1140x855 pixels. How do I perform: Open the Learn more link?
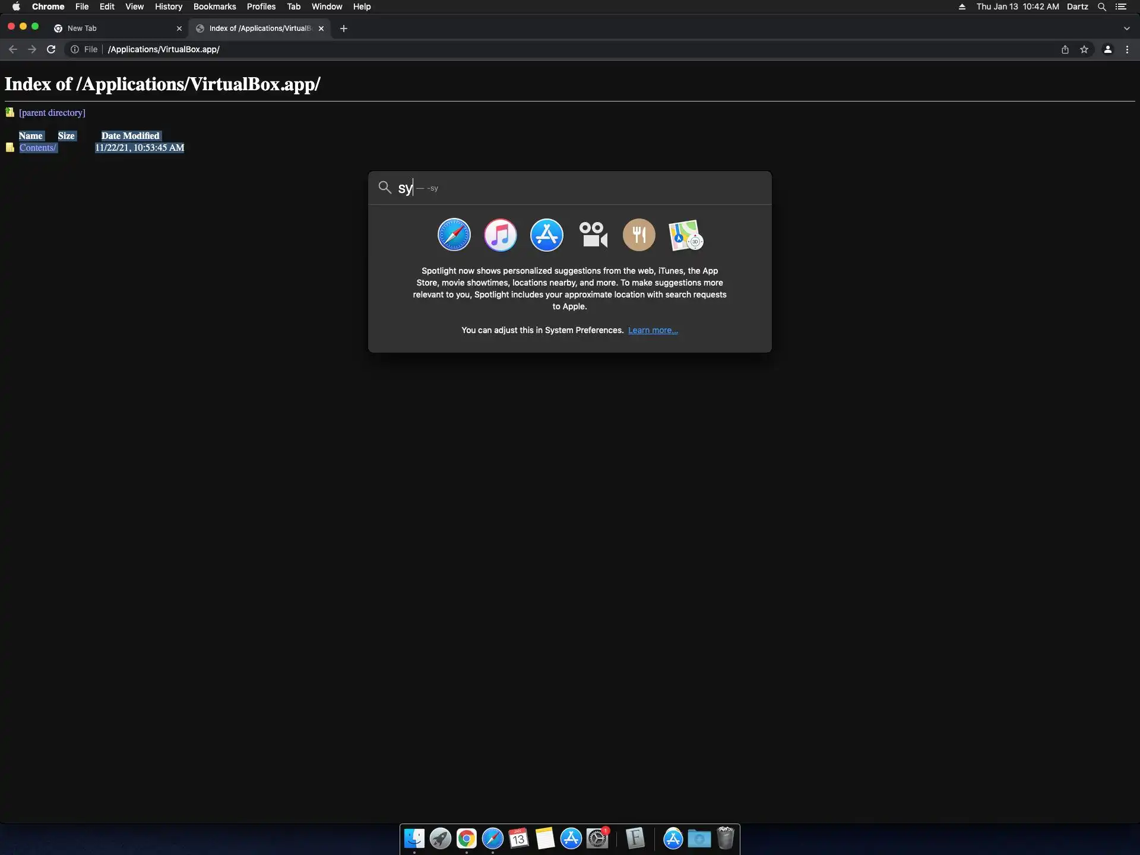point(653,330)
